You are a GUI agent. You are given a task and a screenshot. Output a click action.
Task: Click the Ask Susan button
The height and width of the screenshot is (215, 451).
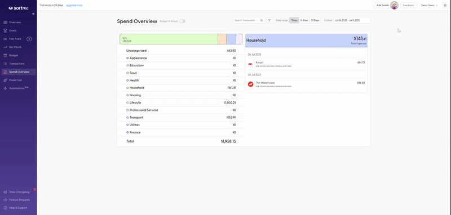pos(386,5)
